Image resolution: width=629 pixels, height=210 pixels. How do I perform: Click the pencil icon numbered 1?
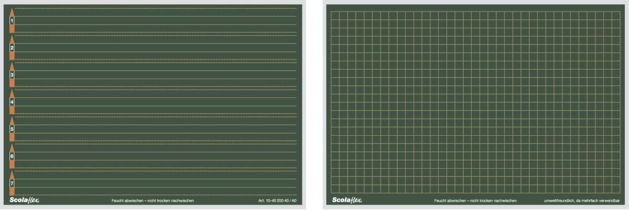point(12,20)
